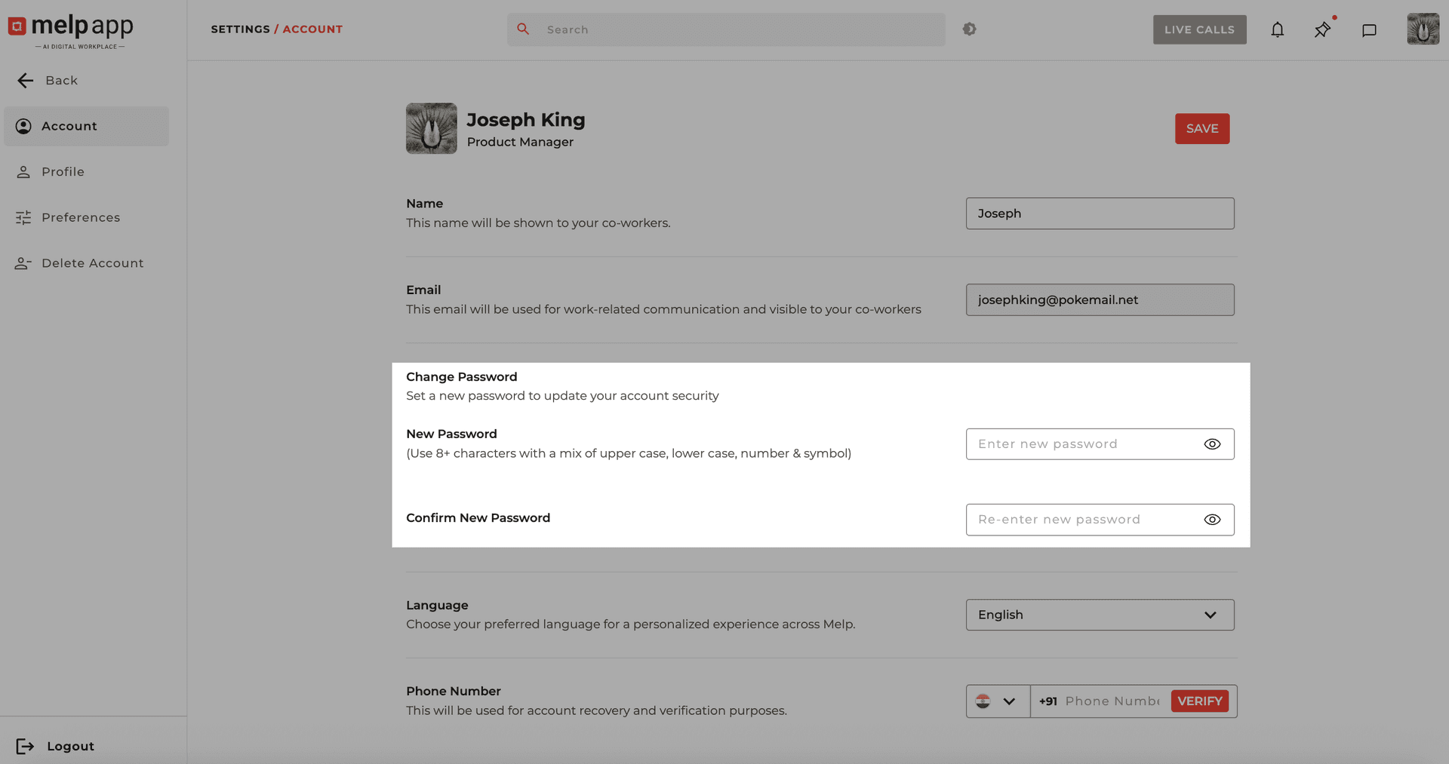This screenshot has width=1449, height=764.
Task: Toggle dark mode next to the search bar
Action: click(x=969, y=29)
